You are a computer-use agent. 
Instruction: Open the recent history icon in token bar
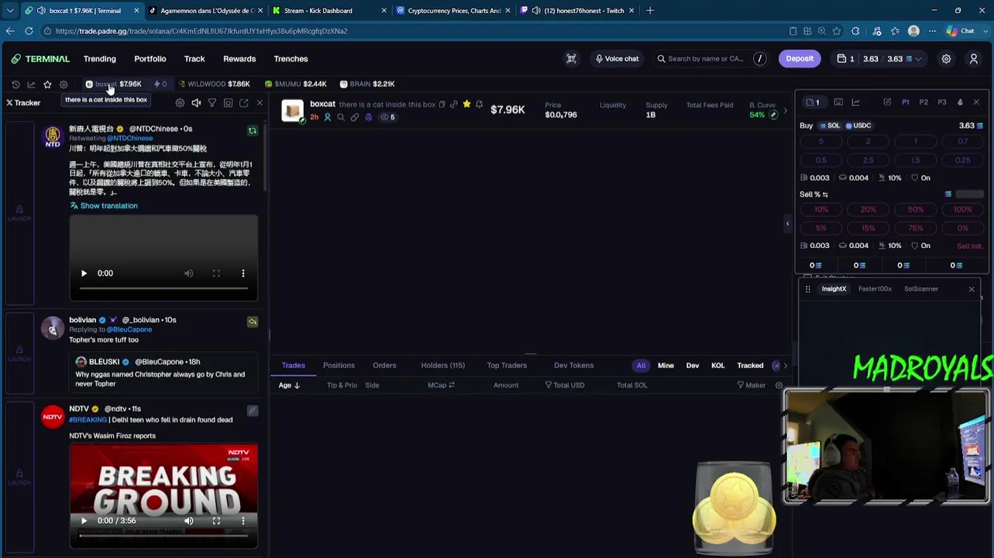pos(15,84)
